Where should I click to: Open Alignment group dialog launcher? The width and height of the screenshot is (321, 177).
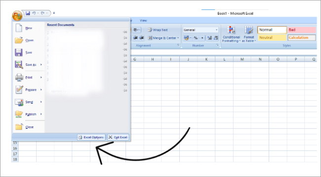point(178,45)
